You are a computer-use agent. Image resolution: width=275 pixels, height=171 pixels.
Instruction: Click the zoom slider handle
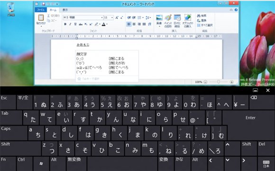coord(219,82)
